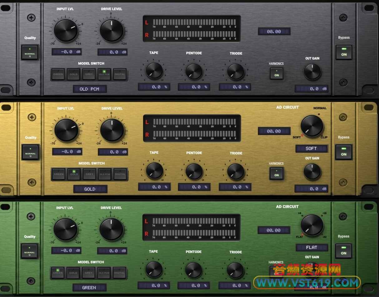Click lit GOLD model button on gold unit
The width and height of the screenshot is (379, 297).
pos(74,174)
